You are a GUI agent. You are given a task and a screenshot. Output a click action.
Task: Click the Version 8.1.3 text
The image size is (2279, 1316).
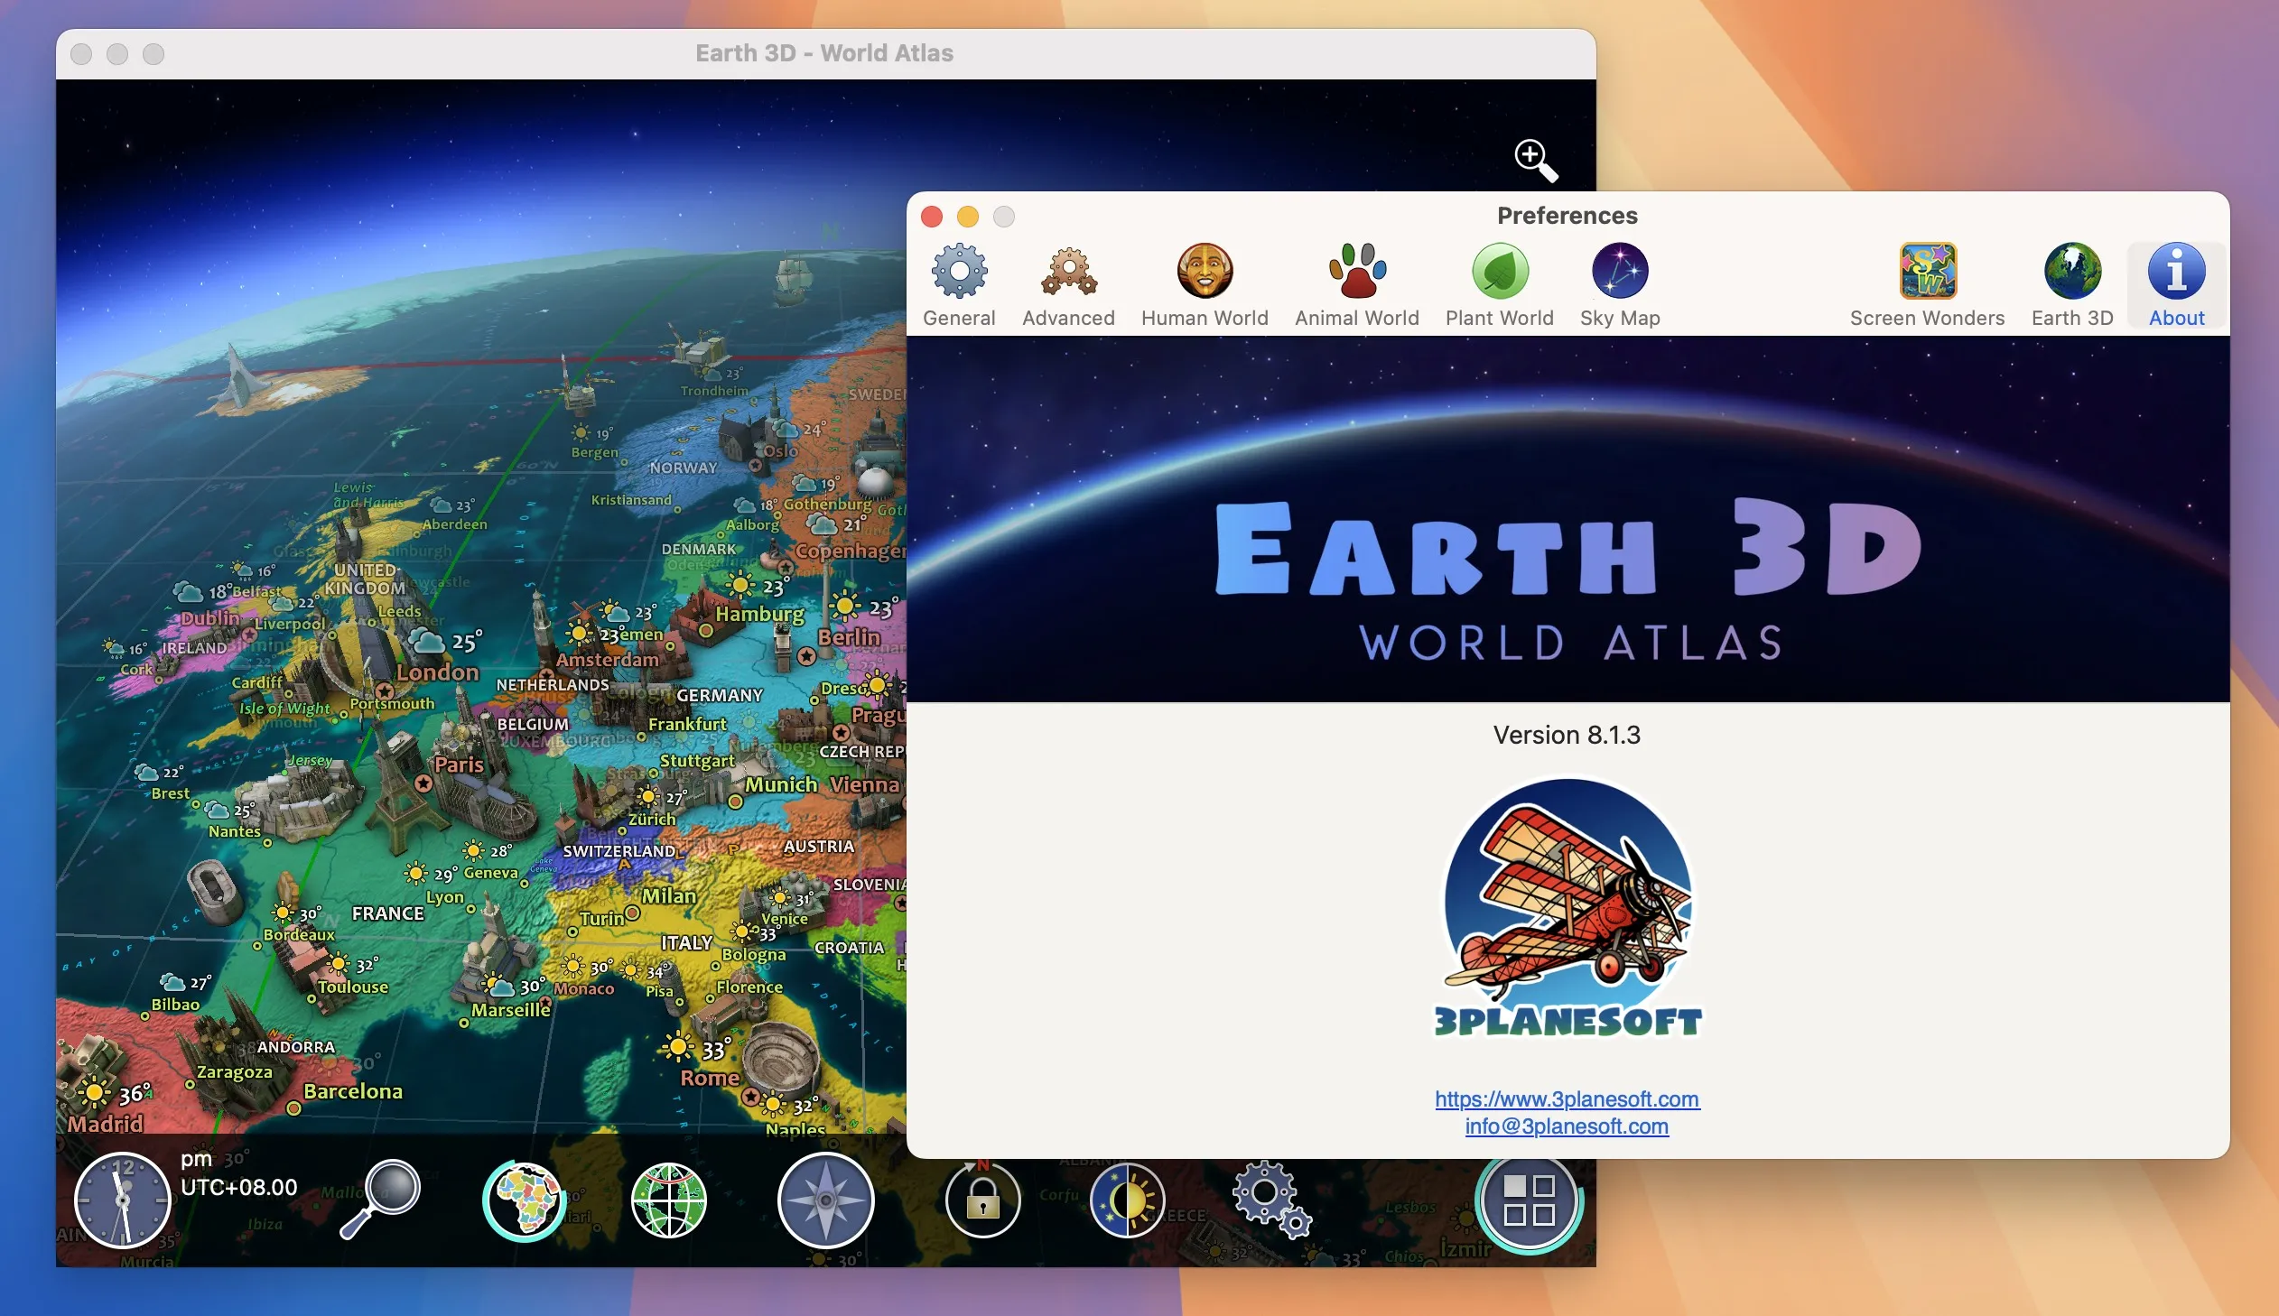tap(1567, 735)
